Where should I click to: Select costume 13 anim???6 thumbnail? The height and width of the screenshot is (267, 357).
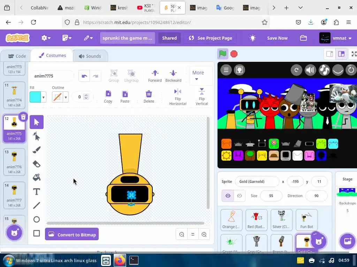[14, 162]
